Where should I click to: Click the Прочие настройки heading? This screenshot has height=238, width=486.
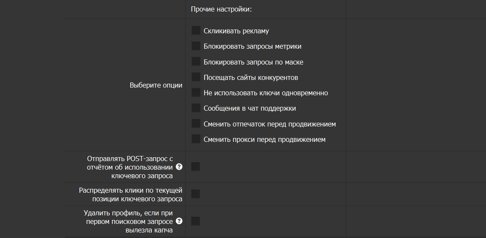[x=221, y=9]
